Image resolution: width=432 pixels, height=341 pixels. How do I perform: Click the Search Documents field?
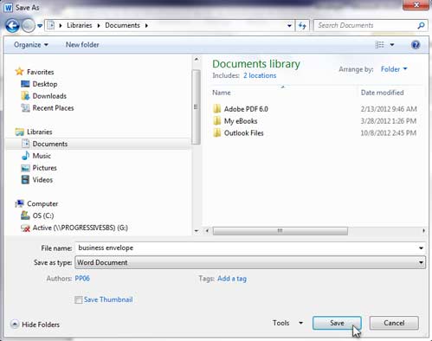coord(365,25)
